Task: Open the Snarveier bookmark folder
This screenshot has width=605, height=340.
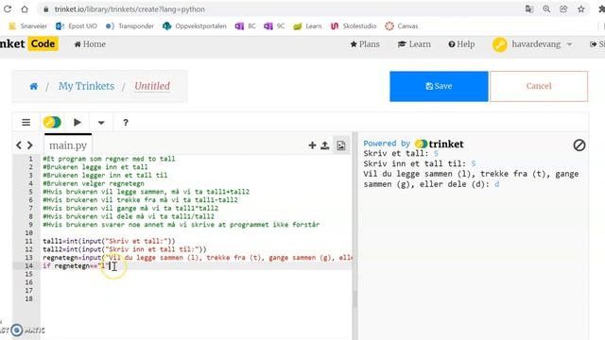Action: point(27,26)
